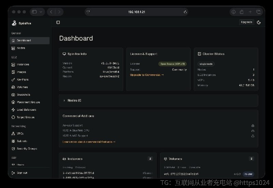Go to EC2 Instances page

[30, 64]
